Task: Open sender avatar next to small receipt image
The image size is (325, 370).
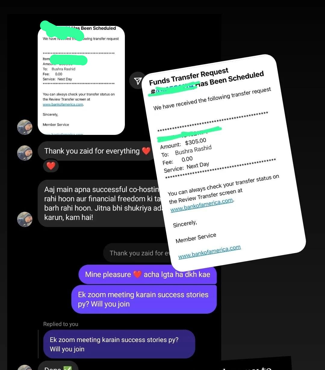Action: pos(25,127)
